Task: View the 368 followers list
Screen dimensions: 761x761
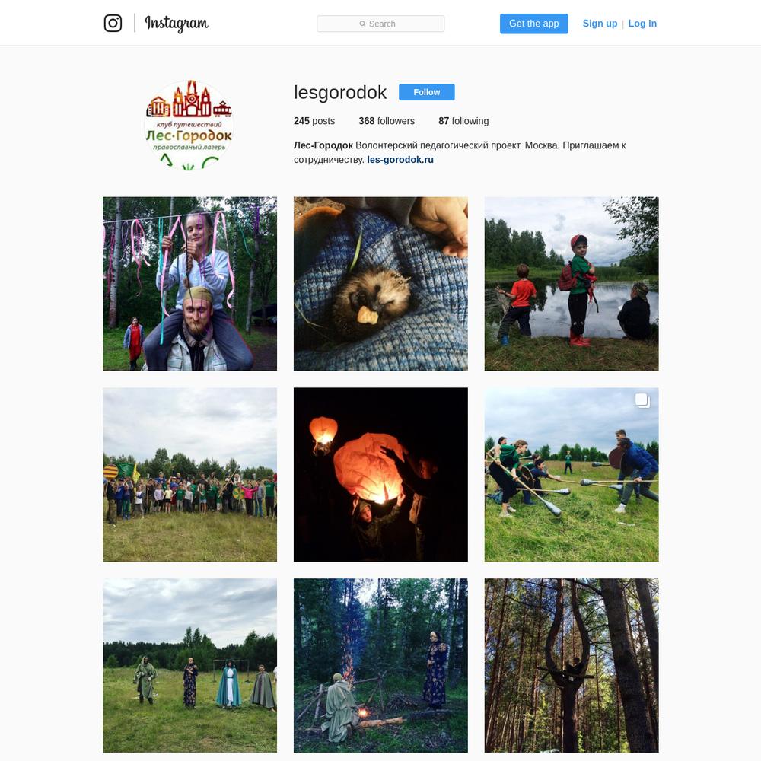Action: (x=387, y=121)
